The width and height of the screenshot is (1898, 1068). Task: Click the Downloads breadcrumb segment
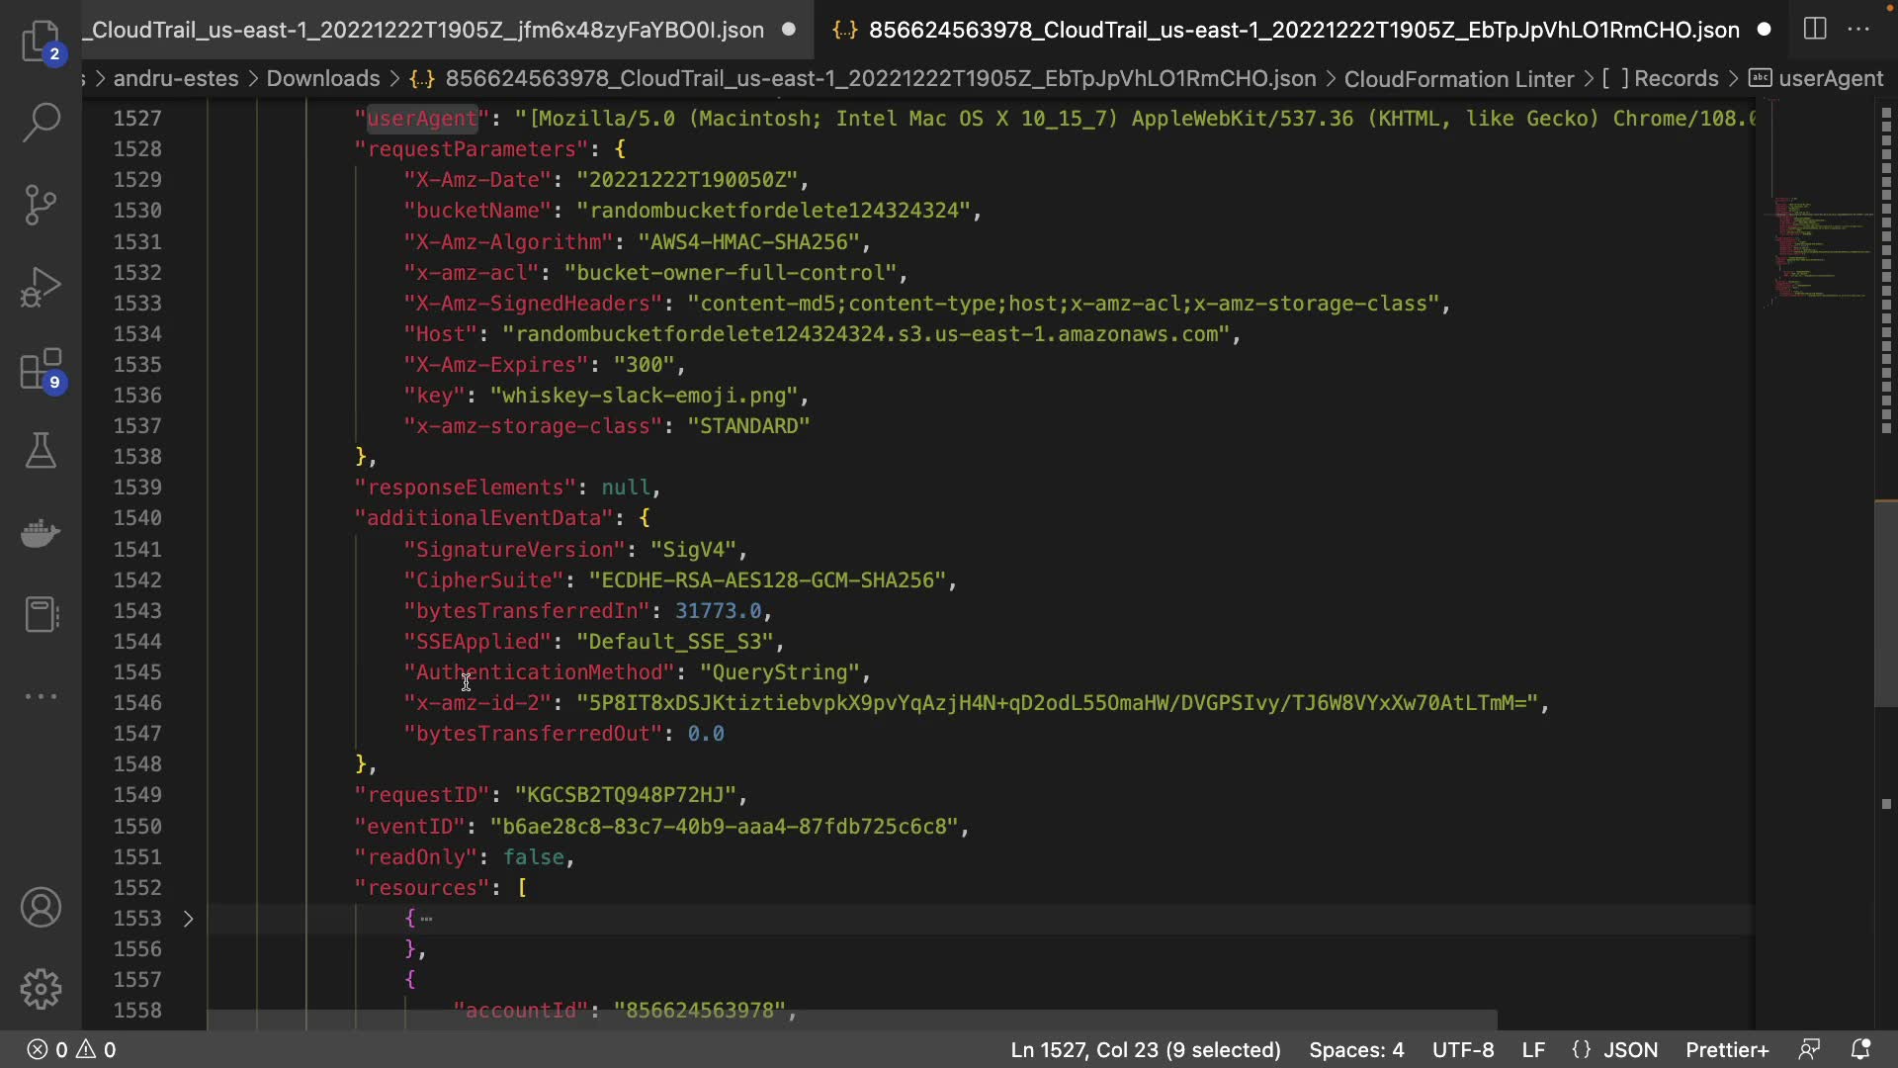click(x=323, y=78)
